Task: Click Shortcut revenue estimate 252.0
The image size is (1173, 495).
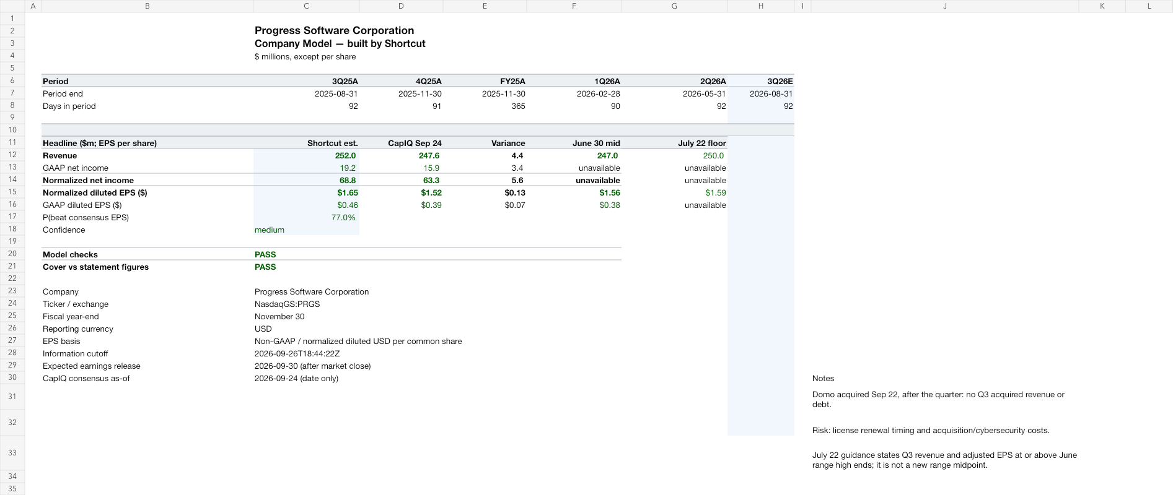Action: [x=345, y=155]
